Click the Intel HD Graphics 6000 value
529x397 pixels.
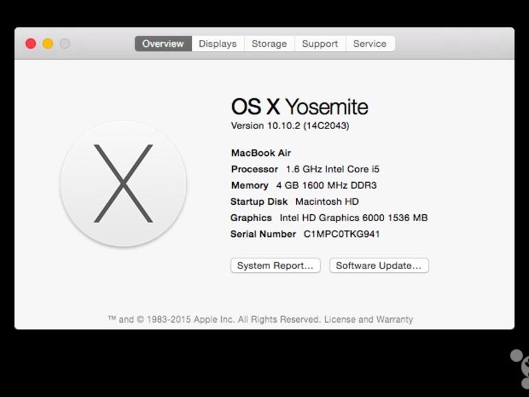click(x=354, y=218)
